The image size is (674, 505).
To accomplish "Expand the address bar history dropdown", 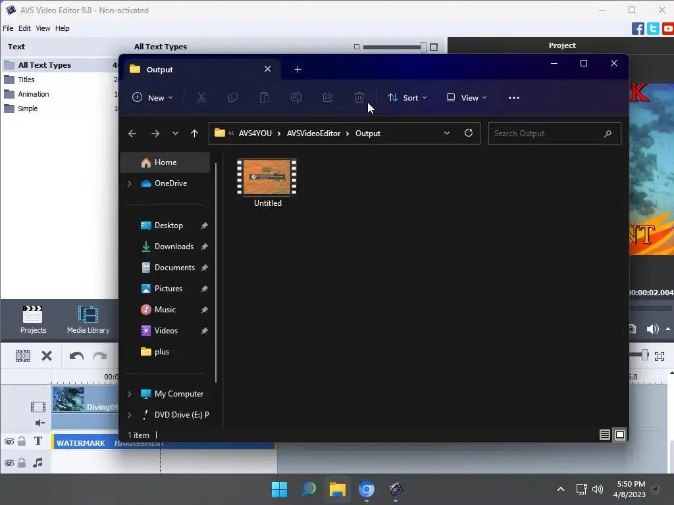I will (447, 133).
